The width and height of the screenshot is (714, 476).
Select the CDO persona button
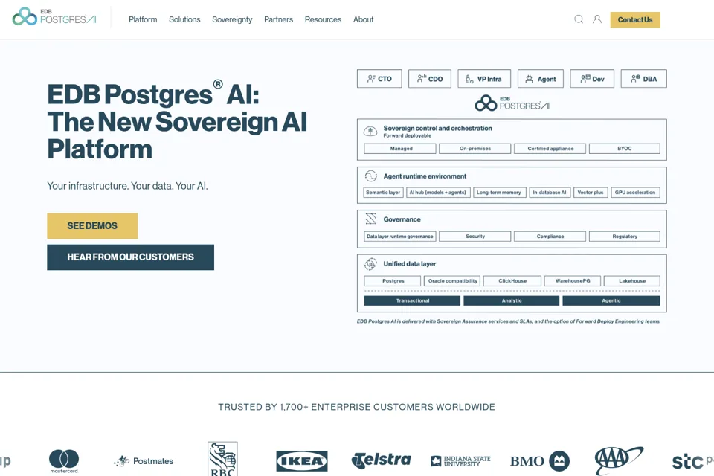tap(430, 79)
